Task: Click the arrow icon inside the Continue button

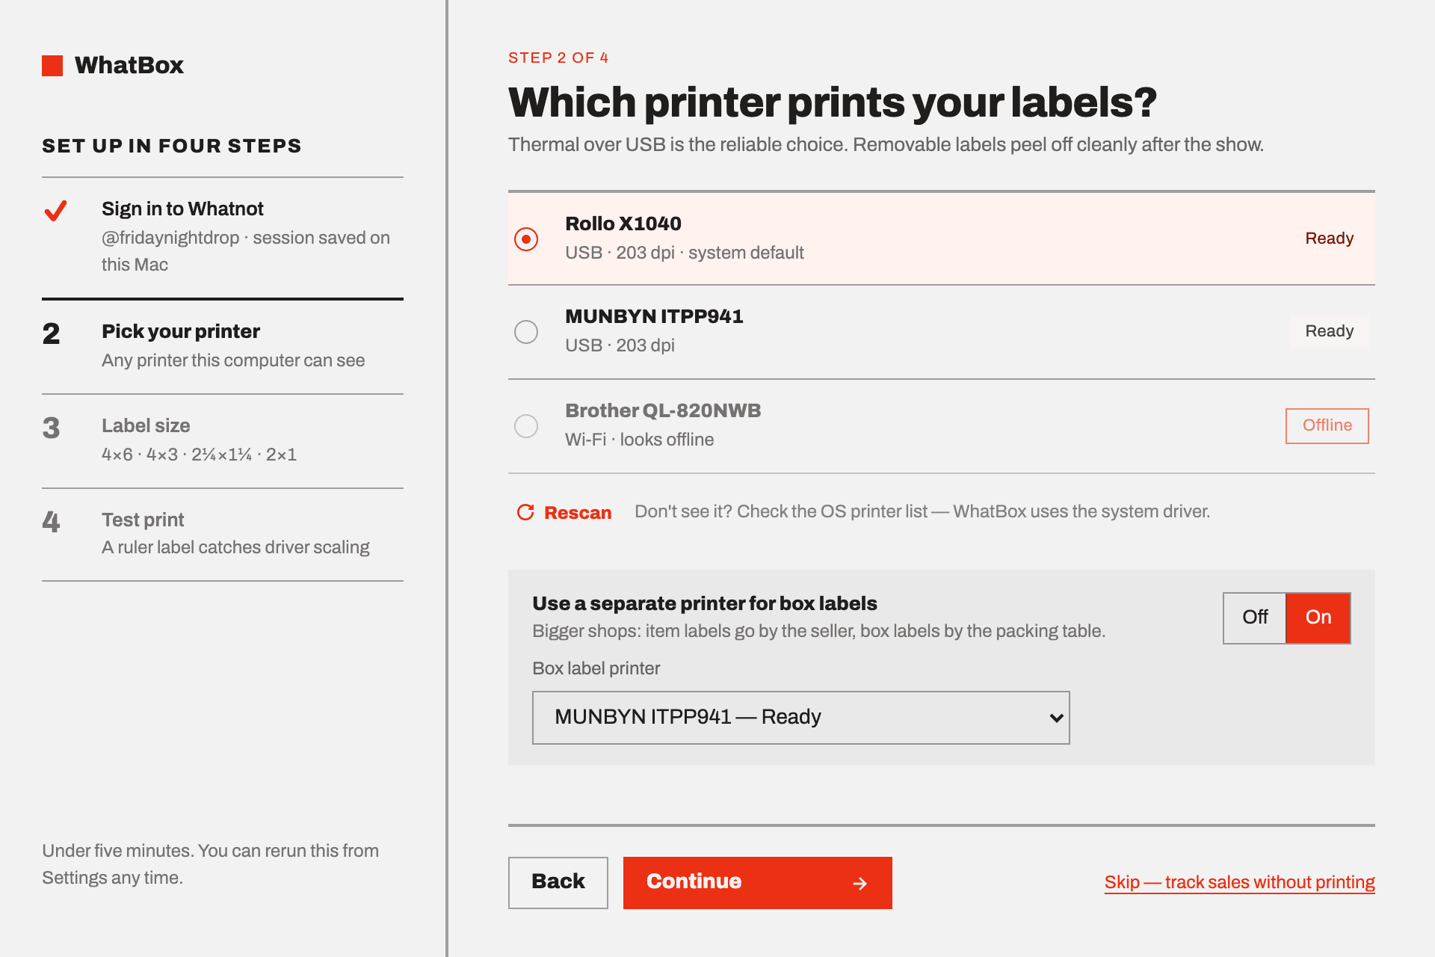Action: pos(860,883)
